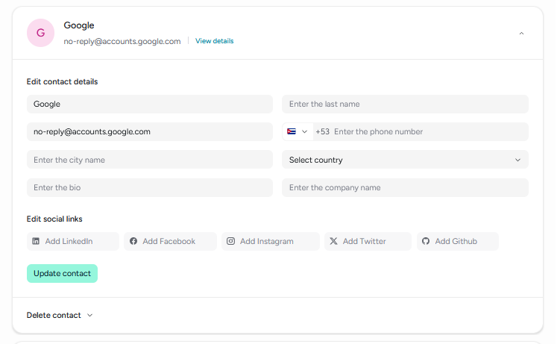Viewport: 557px width, 344px height.
Task: Open the View details link
Action: pyautogui.click(x=214, y=41)
